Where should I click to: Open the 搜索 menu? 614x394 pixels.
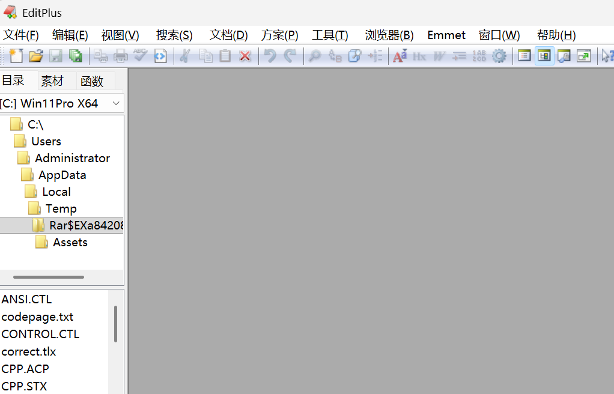(x=174, y=35)
